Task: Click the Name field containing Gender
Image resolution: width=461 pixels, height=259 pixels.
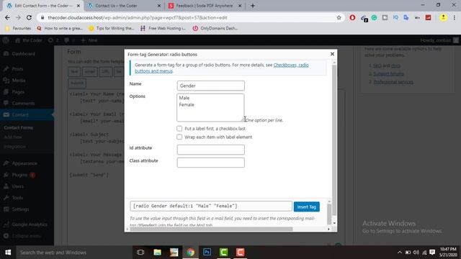Action: (x=210, y=86)
